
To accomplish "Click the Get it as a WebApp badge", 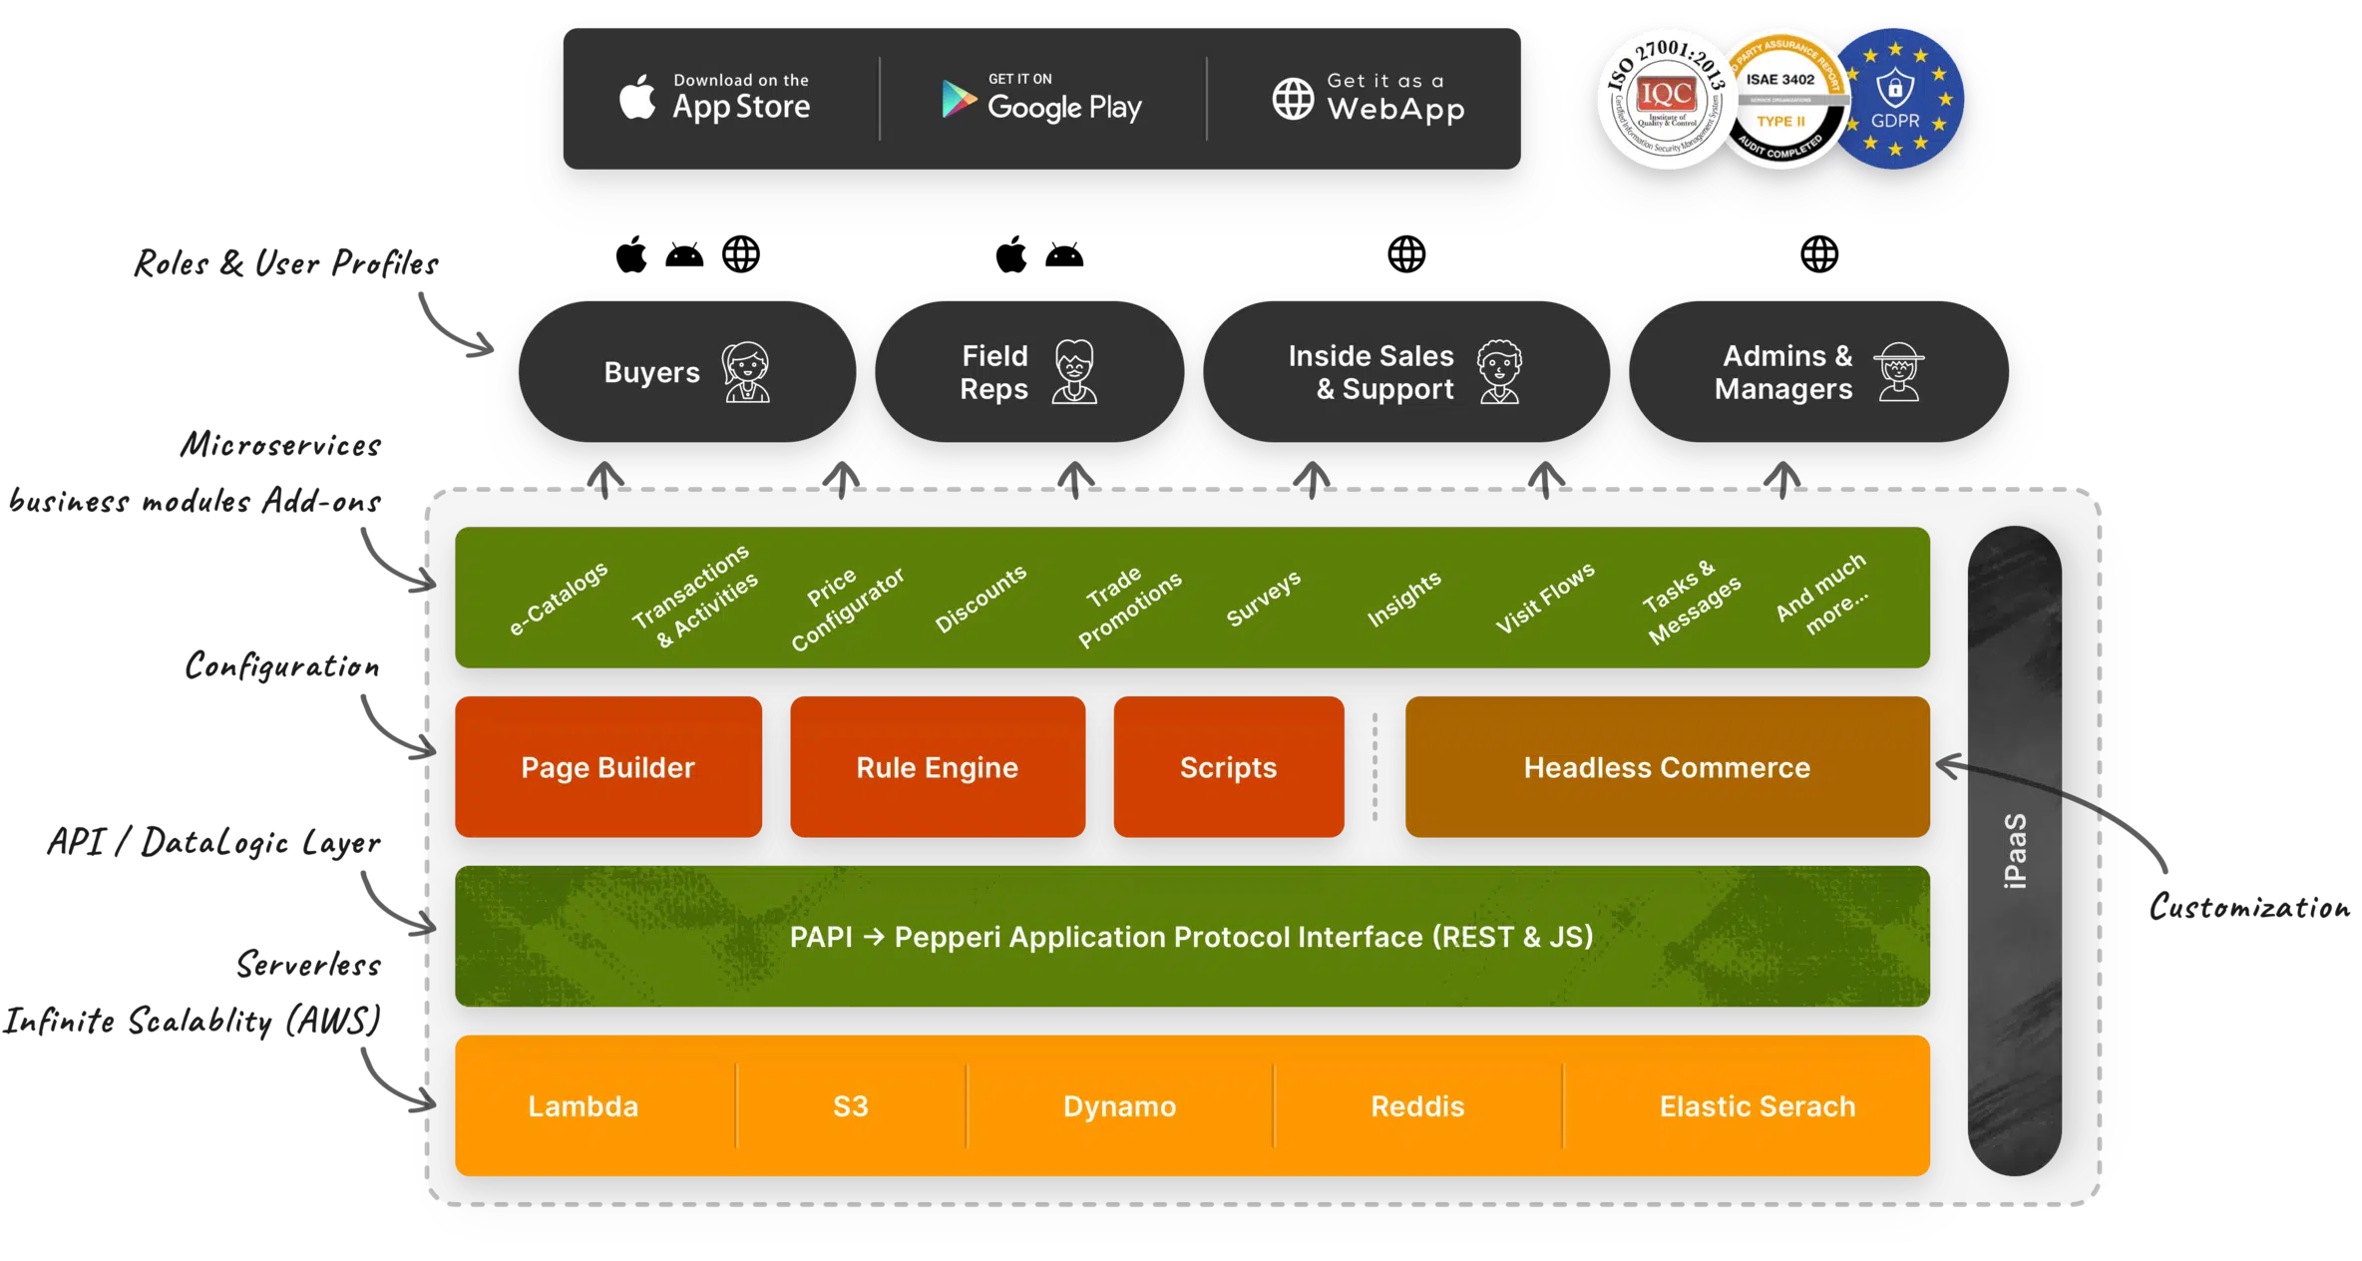I will [x=1369, y=98].
